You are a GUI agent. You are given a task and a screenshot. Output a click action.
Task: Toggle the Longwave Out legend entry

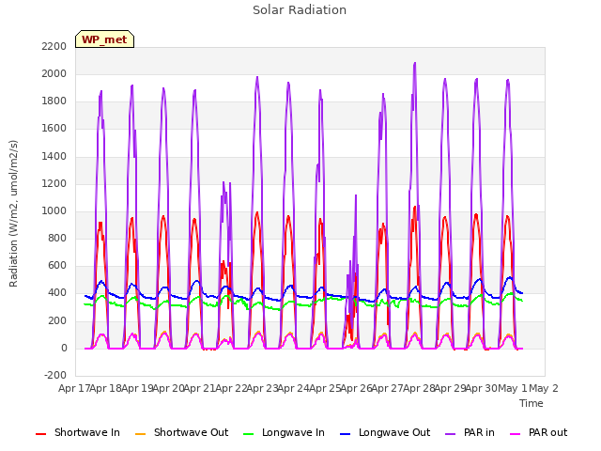coord(385,432)
